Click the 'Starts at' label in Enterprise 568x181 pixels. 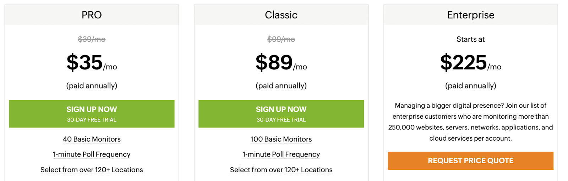[470, 39]
